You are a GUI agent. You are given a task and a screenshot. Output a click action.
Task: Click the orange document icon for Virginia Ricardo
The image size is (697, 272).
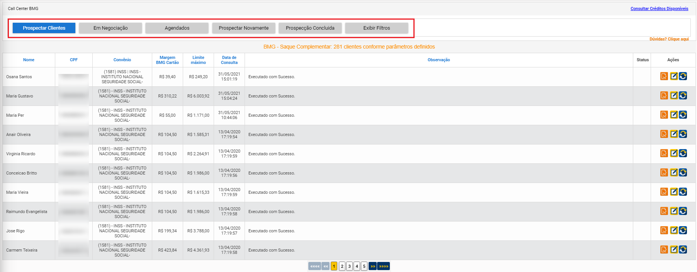click(664, 153)
